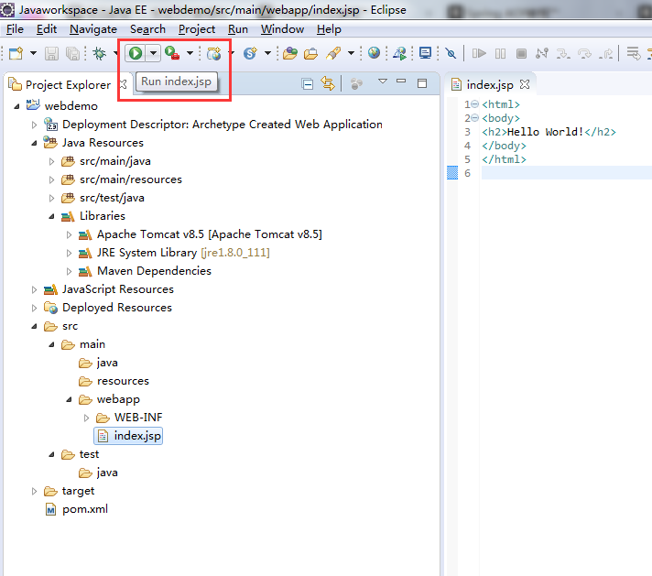This screenshot has width=652, height=576.
Task: Collapse the Java Resources node
Action: point(34,143)
